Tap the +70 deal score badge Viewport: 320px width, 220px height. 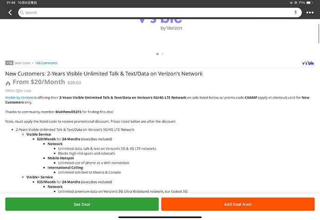9,63
